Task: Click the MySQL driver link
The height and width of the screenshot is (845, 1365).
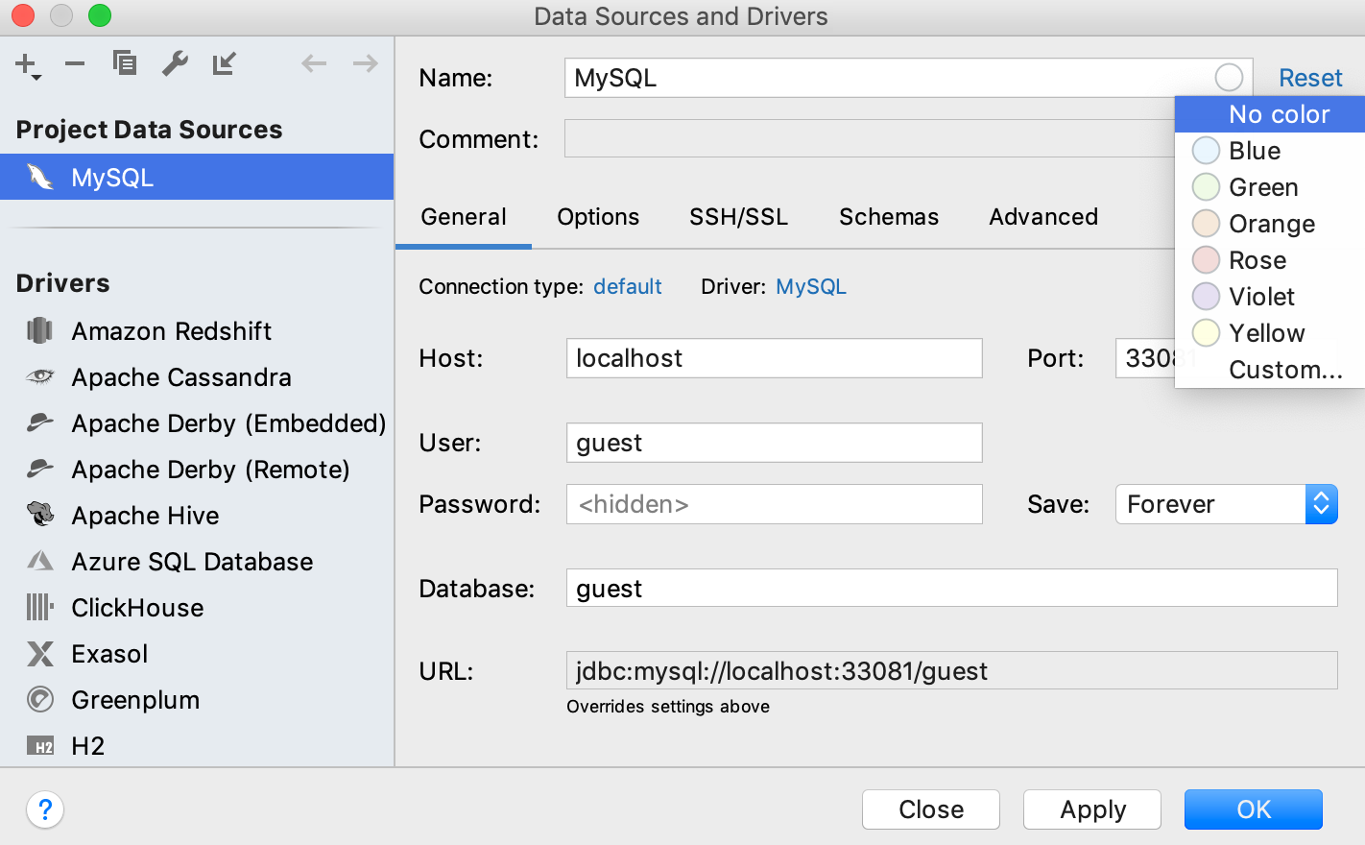Action: click(811, 286)
